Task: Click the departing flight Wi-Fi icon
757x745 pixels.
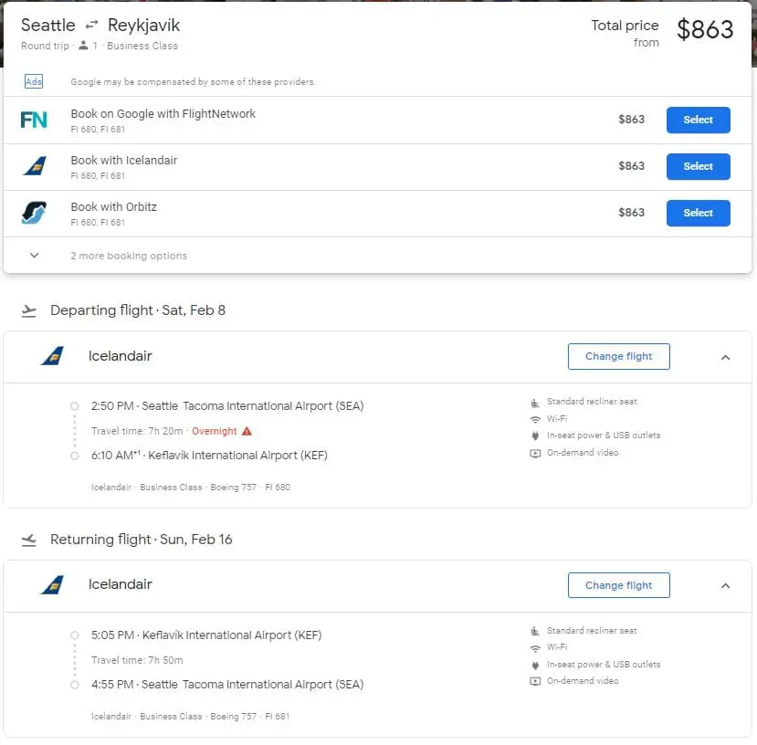Action: (535, 419)
